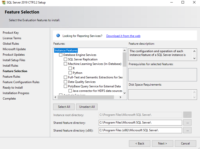The width and height of the screenshot is (200, 149).
Task: Click the Product Updates step
Action: [14, 55]
